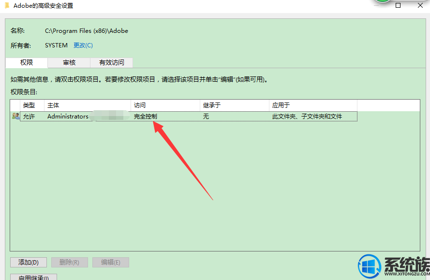Close the Adobe security settings window
430x280 pixels.
pos(420,5)
